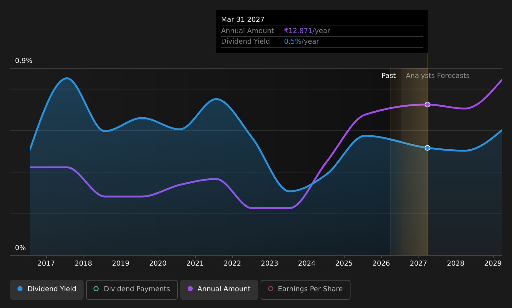Viewport: 512px width, 308px height.
Task: Select the purple Annual Amount data point marker
Action: pos(427,104)
